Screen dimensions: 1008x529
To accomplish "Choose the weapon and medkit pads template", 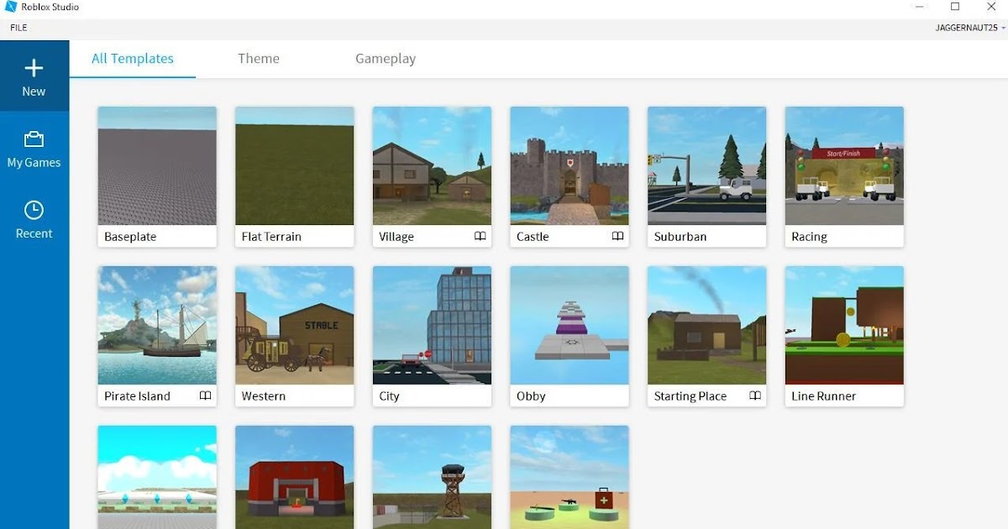I will point(570,477).
